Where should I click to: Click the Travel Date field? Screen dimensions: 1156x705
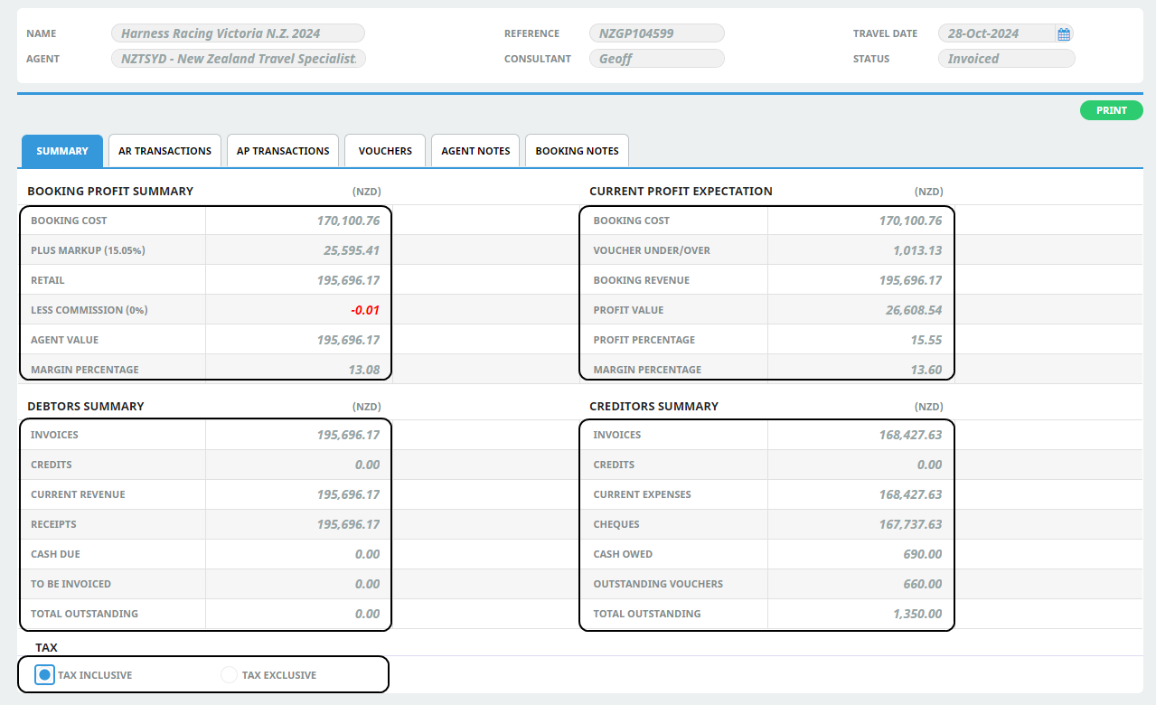click(995, 33)
